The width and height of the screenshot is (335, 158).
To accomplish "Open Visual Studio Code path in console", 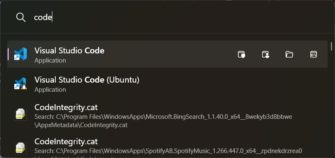I will 313,55.
